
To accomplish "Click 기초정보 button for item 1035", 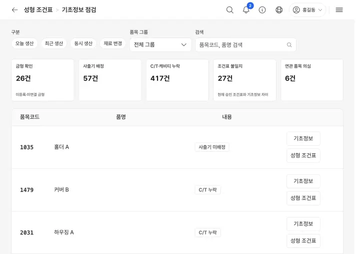I will [x=303, y=138].
